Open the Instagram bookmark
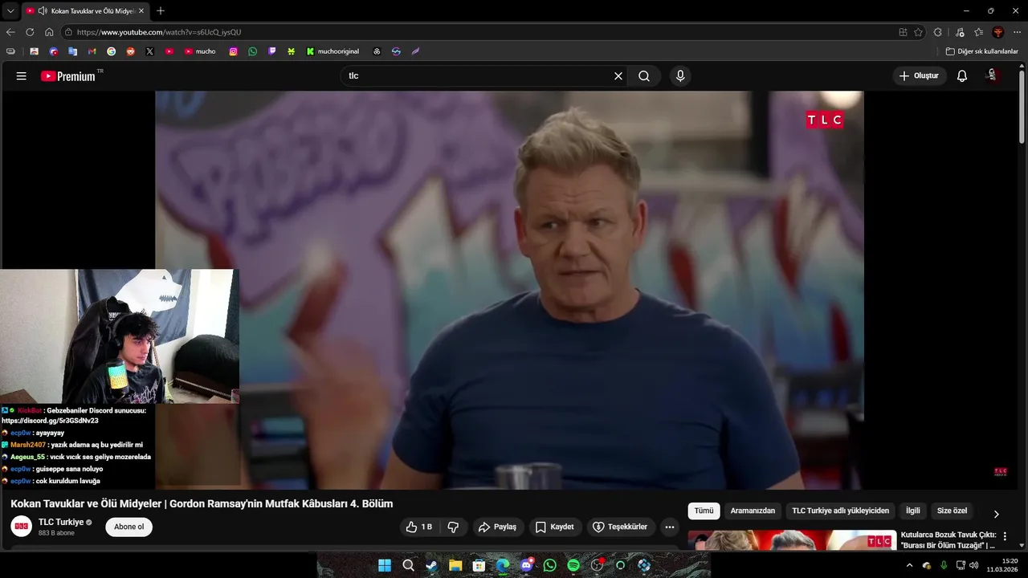Screen dimensions: 1028x578 (x=234, y=51)
